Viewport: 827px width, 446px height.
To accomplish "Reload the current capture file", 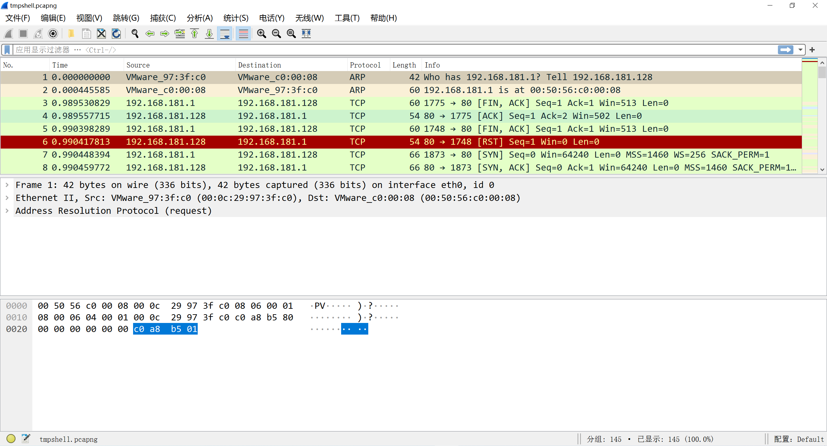I will pyautogui.click(x=116, y=34).
